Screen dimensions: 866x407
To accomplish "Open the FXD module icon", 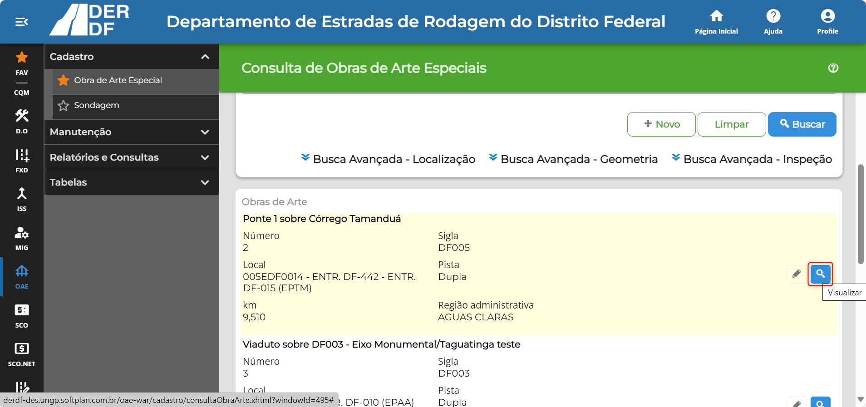I will point(22,161).
